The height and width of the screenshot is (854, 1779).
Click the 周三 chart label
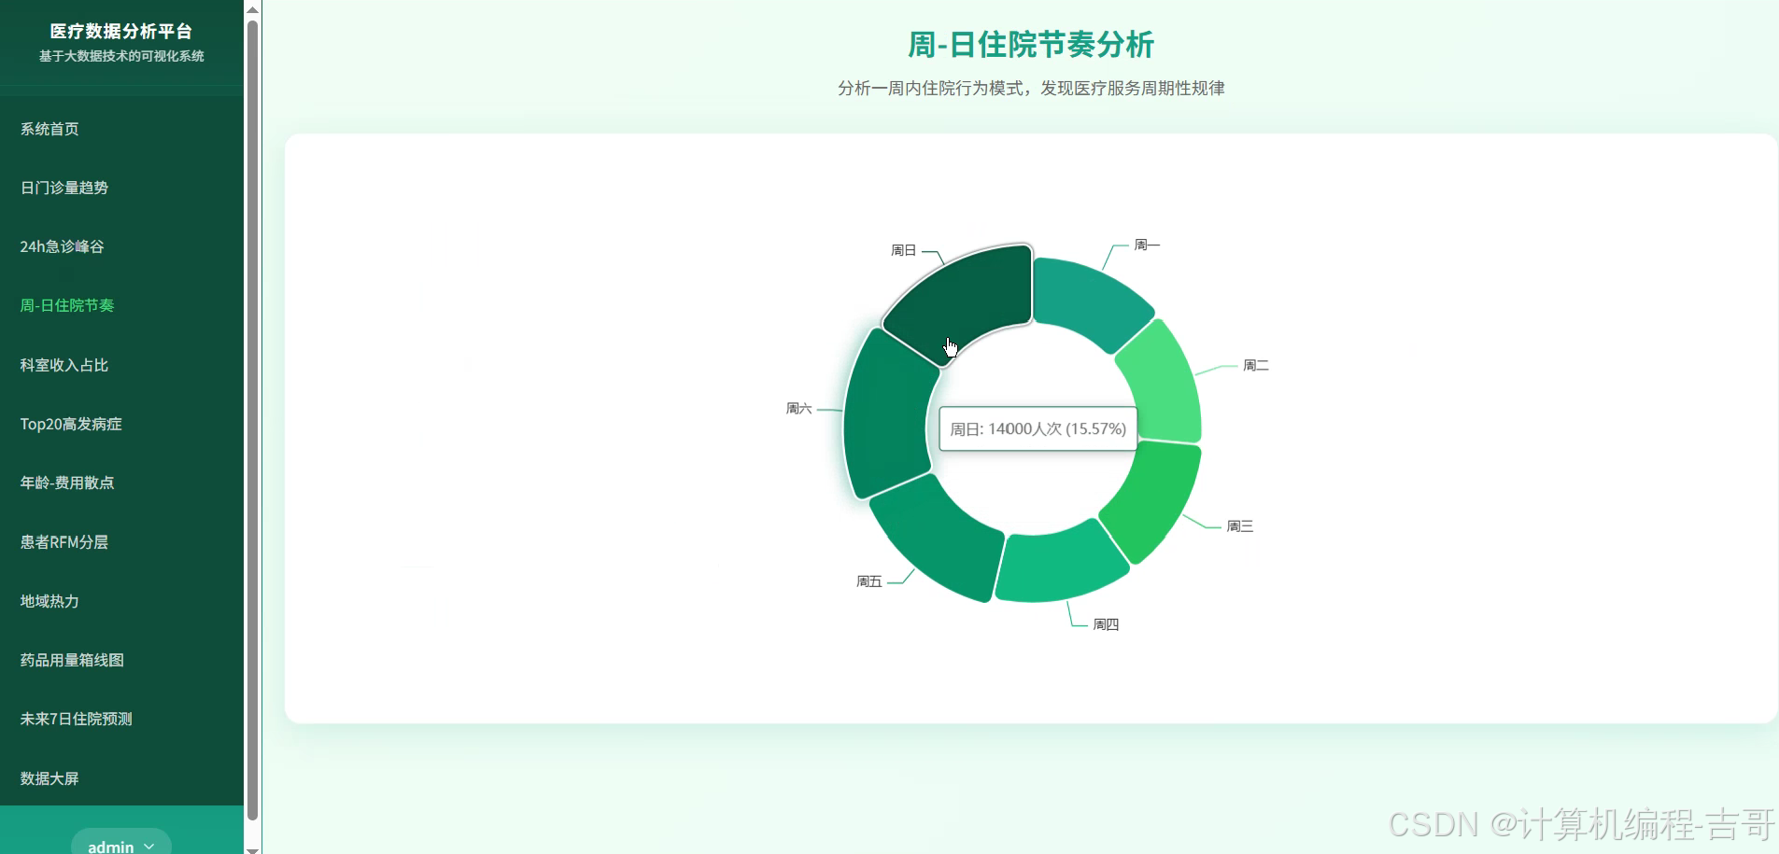pos(1240,526)
